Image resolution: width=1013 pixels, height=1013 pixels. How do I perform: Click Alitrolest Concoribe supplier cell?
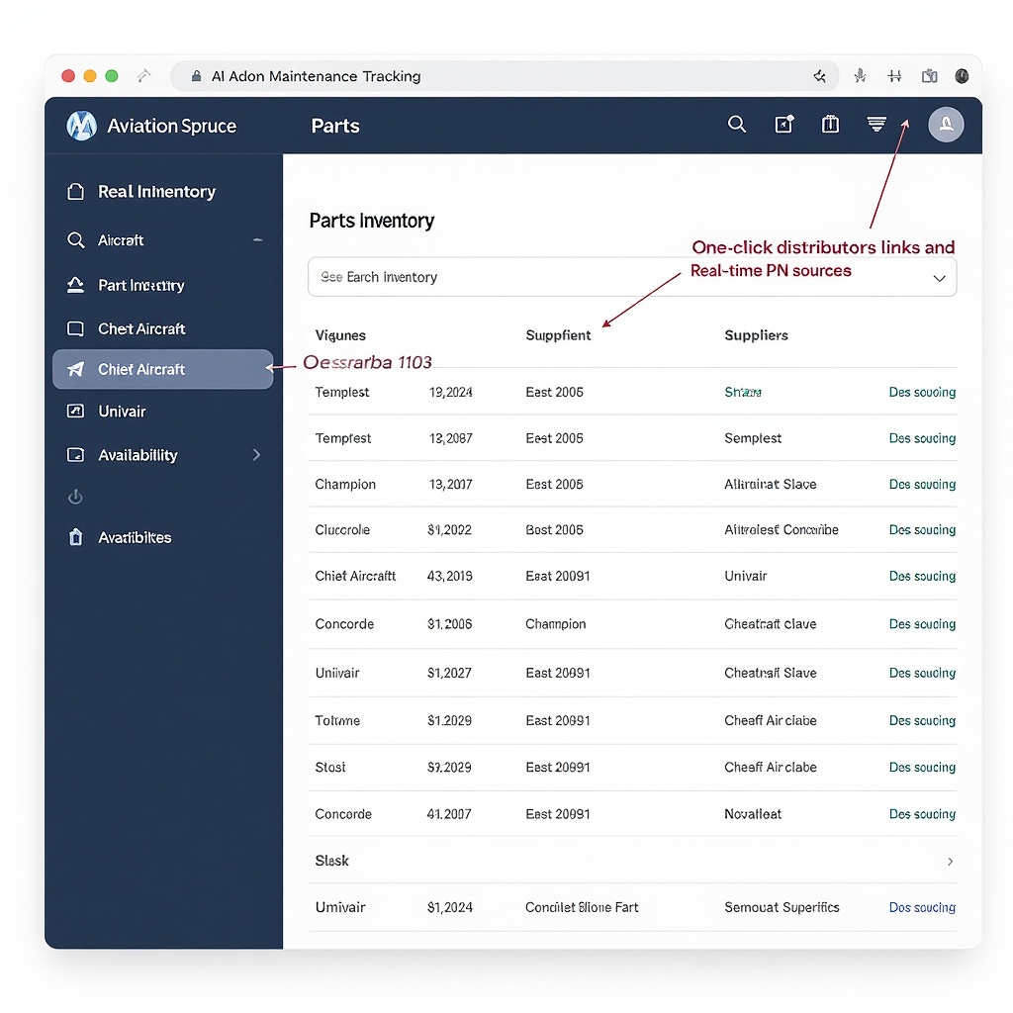(x=782, y=530)
